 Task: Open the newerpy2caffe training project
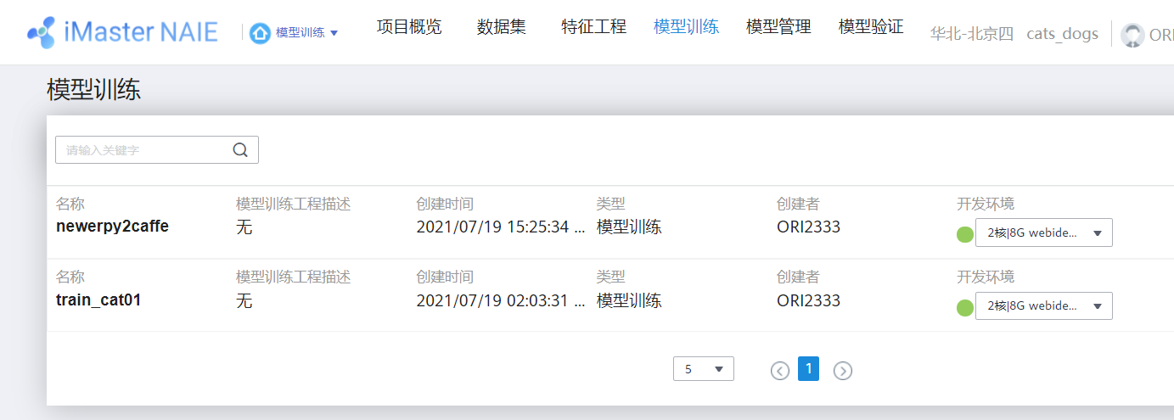(112, 227)
